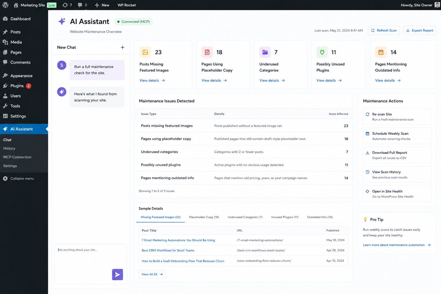Send chat message with arrow button
Image resolution: width=441 pixels, height=294 pixels.
click(117, 274)
